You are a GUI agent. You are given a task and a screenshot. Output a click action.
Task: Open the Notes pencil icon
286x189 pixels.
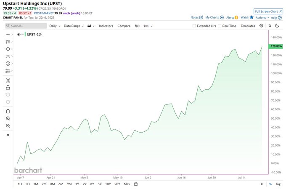(201, 18)
